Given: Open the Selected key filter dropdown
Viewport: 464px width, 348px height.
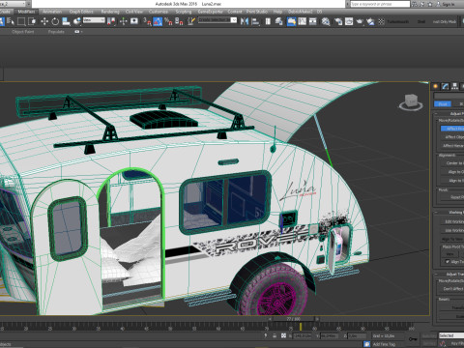Looking at the screenshot, I should pos(451,335).
